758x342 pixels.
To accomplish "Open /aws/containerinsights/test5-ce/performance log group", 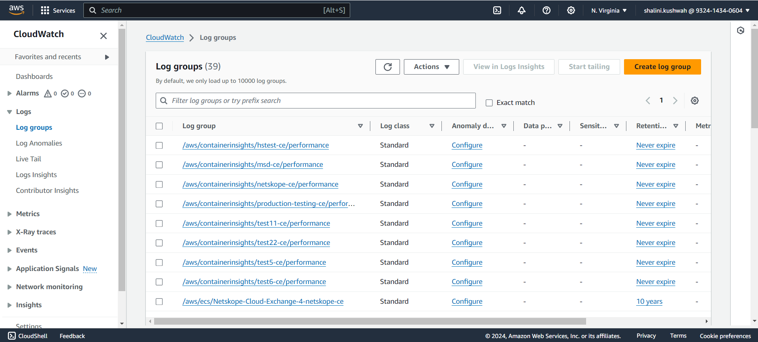I will coord(254,262).
